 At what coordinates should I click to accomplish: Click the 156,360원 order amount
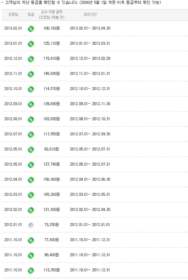click(51, 179)
